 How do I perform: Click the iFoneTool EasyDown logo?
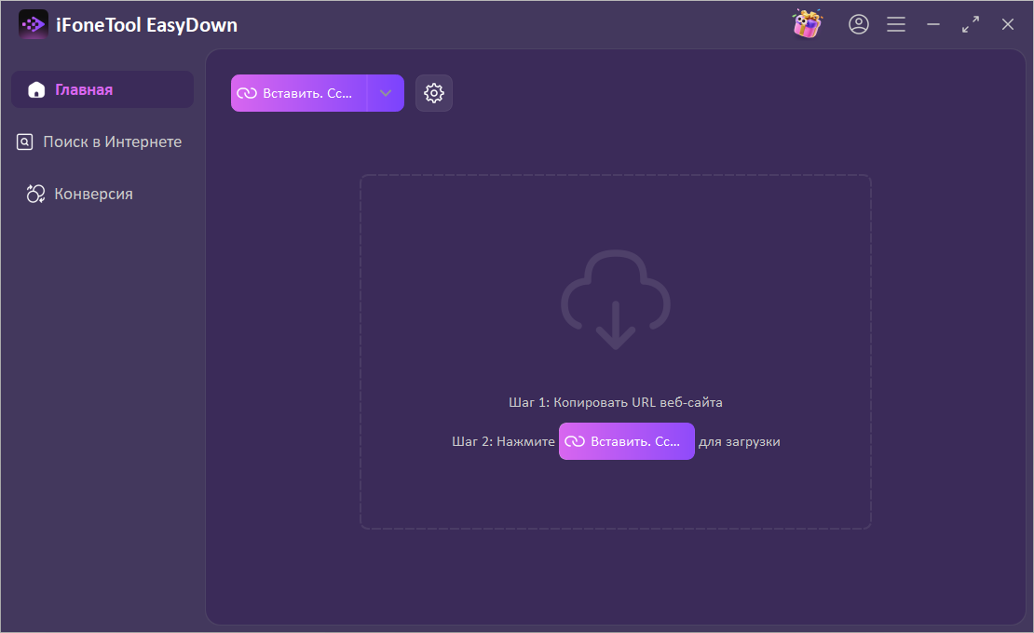pos(33,24)
